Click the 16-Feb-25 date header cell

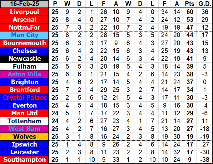click(x=25, y=4)
